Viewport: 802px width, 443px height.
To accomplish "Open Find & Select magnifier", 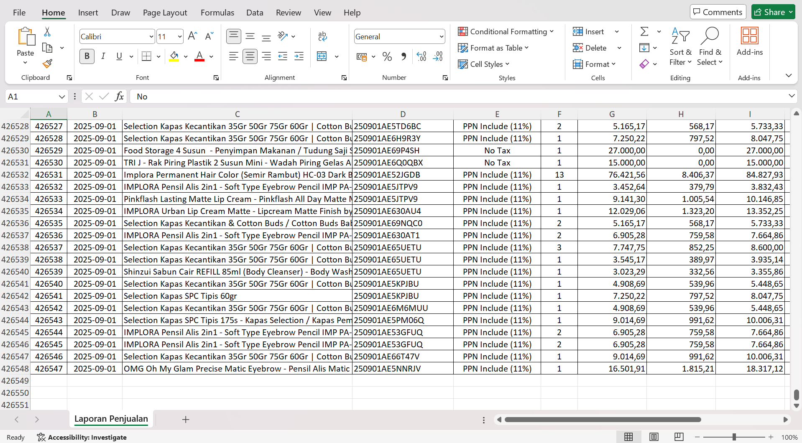I will (x=710, y=46).
